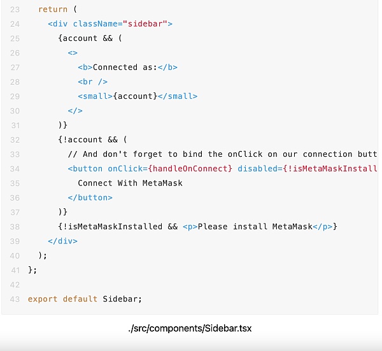Click the opening fragment tag on line 26
Image resolution: width=382 pixels, height=351 pixels.
tap(73, 53)
